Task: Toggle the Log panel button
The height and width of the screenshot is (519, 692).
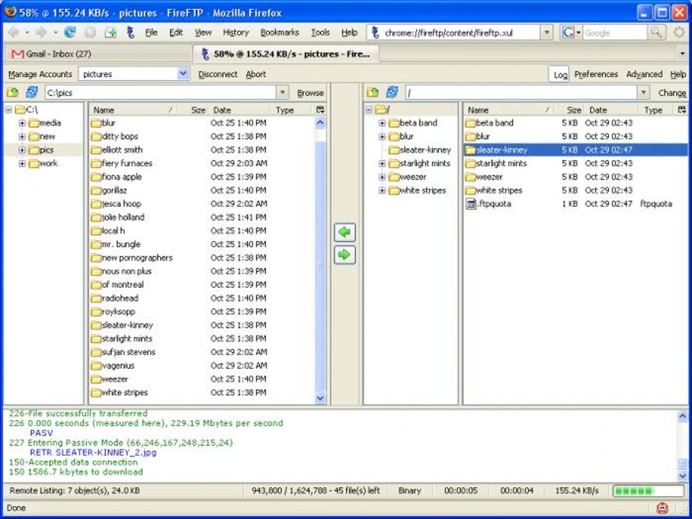Action: point(560,74)
